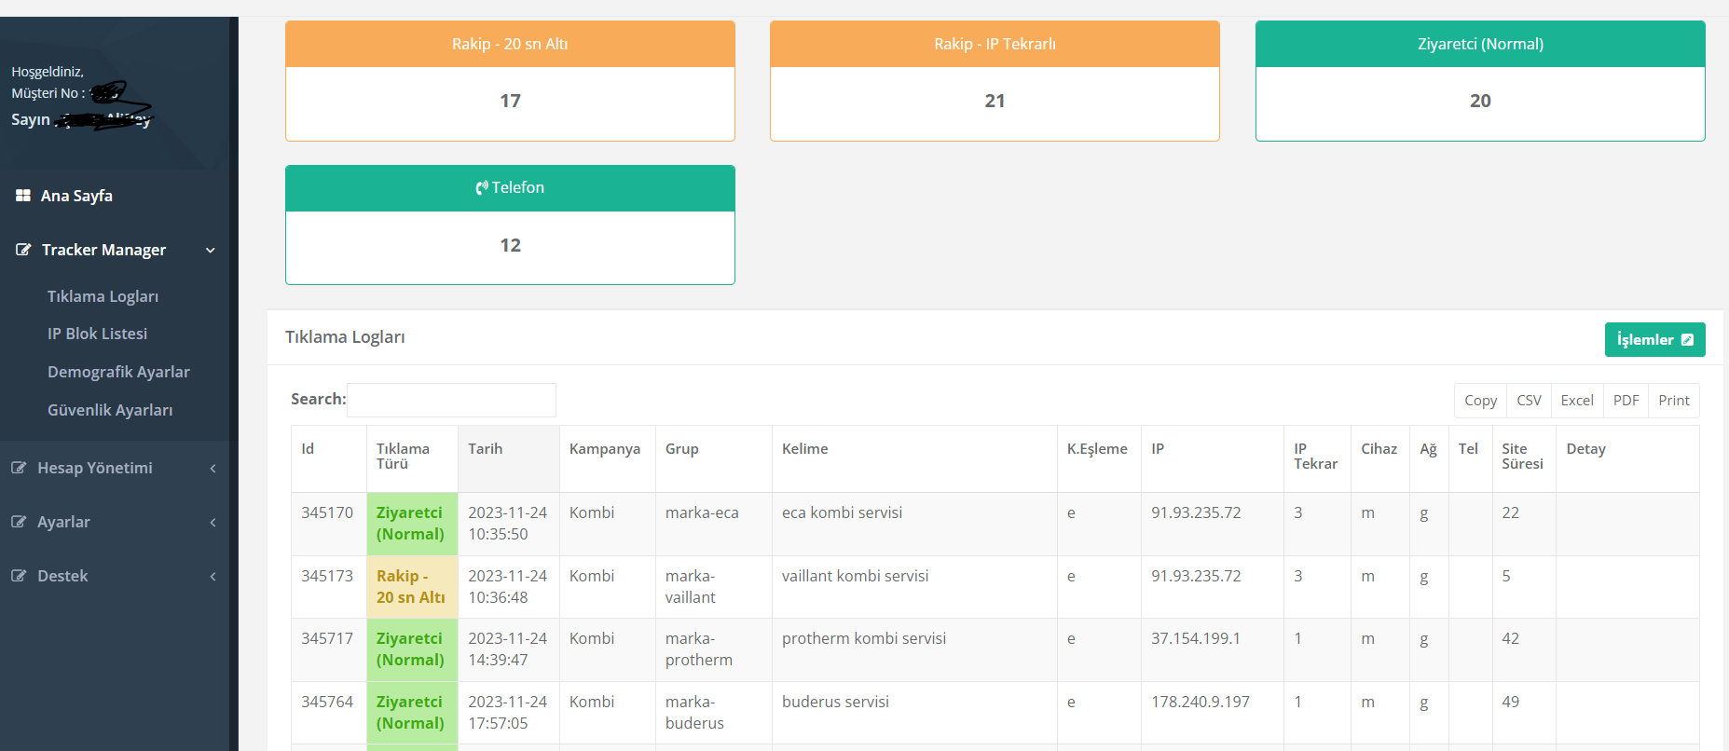Click the keyword 'buderus servisi'

point(835,702)
